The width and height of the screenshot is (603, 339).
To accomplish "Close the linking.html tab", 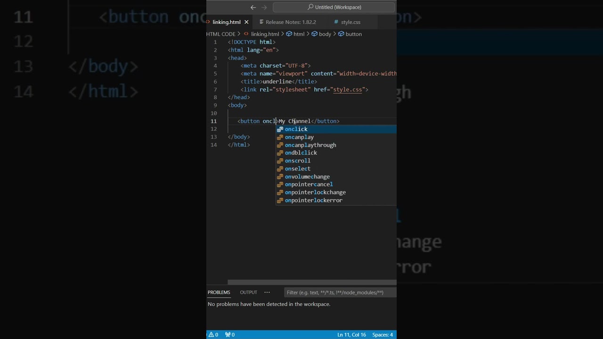I will tap(246, 22).
